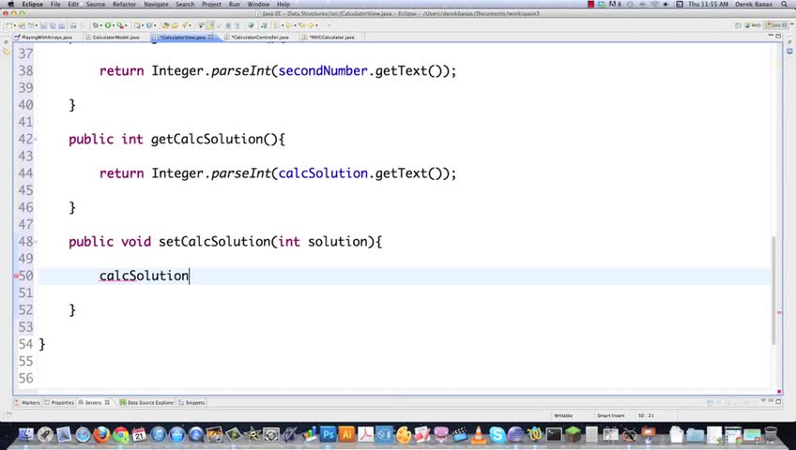
Task: Open the Run button dropdown arrow
Action: click(114, 25)
